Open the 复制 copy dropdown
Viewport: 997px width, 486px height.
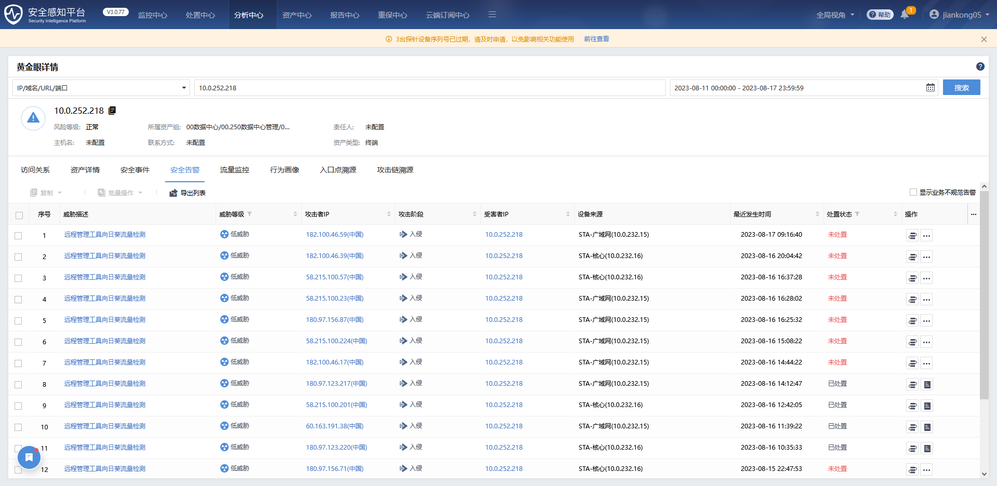(46, 193)
